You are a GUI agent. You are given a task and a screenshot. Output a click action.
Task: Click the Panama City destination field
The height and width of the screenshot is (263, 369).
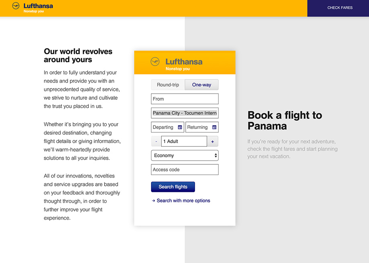pyautogui.click(x=184, y=113)
